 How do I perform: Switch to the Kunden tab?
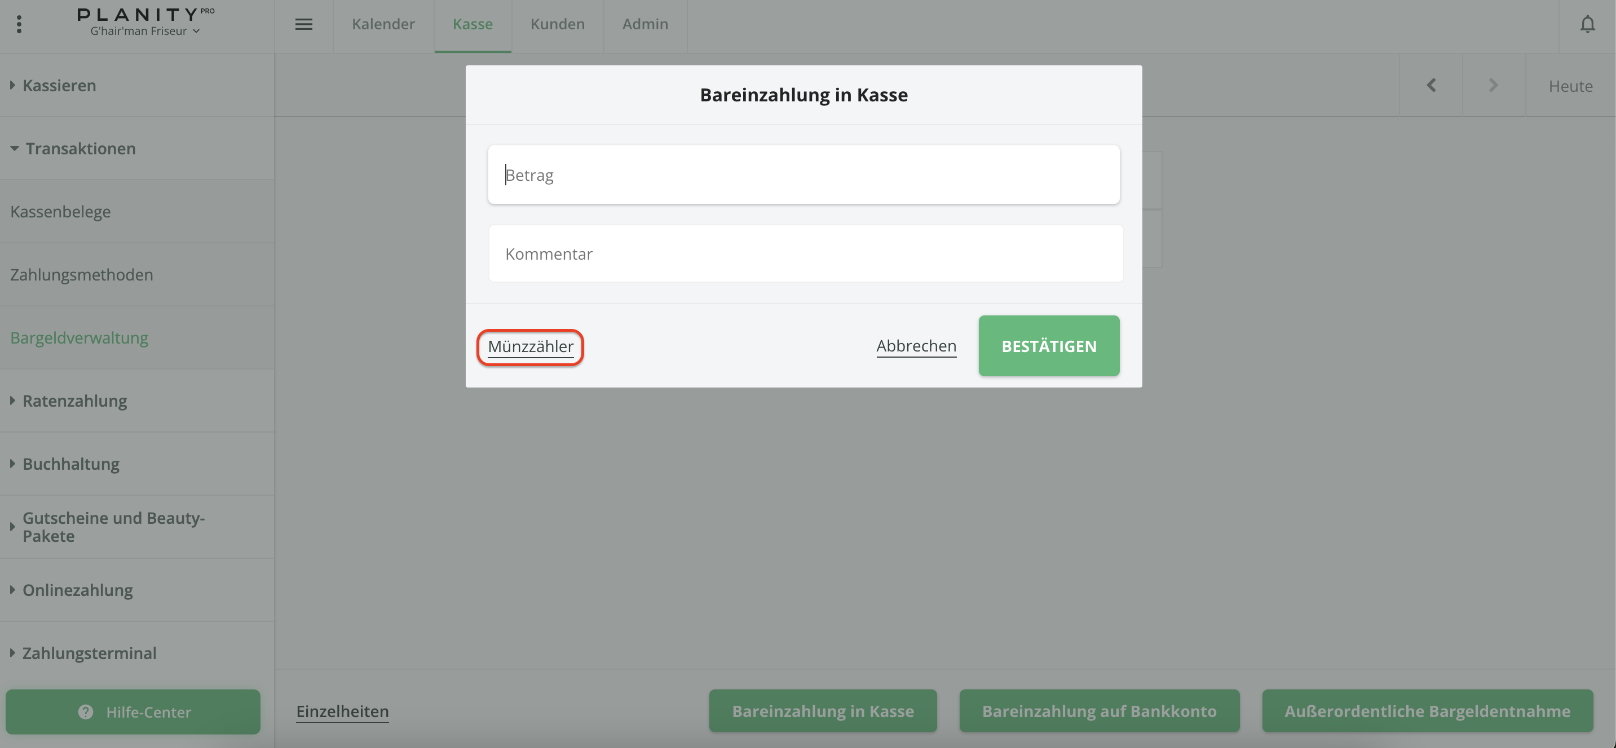[557, 24]
